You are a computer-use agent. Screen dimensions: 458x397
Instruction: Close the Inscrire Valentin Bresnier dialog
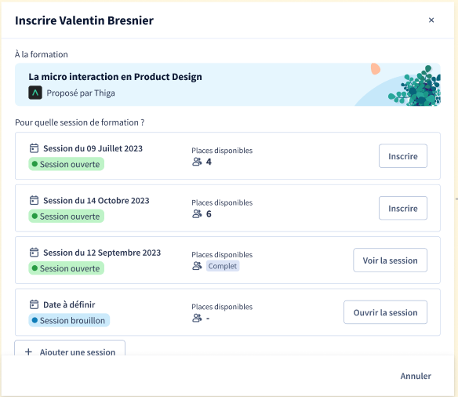(431, 20)
